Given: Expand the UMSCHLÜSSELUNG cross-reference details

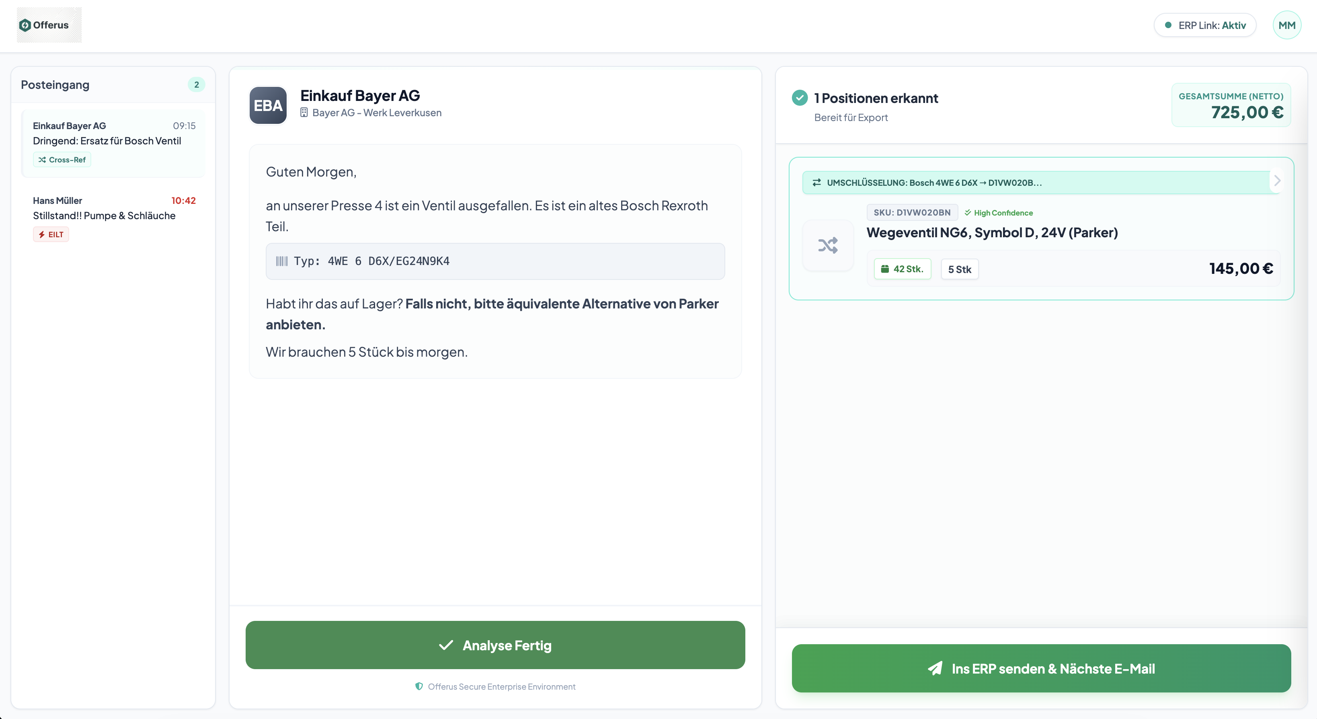Looking at the screenshot, I should (x=1277, y=181).
